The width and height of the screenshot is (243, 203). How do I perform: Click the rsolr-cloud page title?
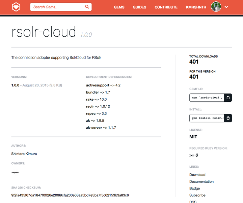(44, 32)
